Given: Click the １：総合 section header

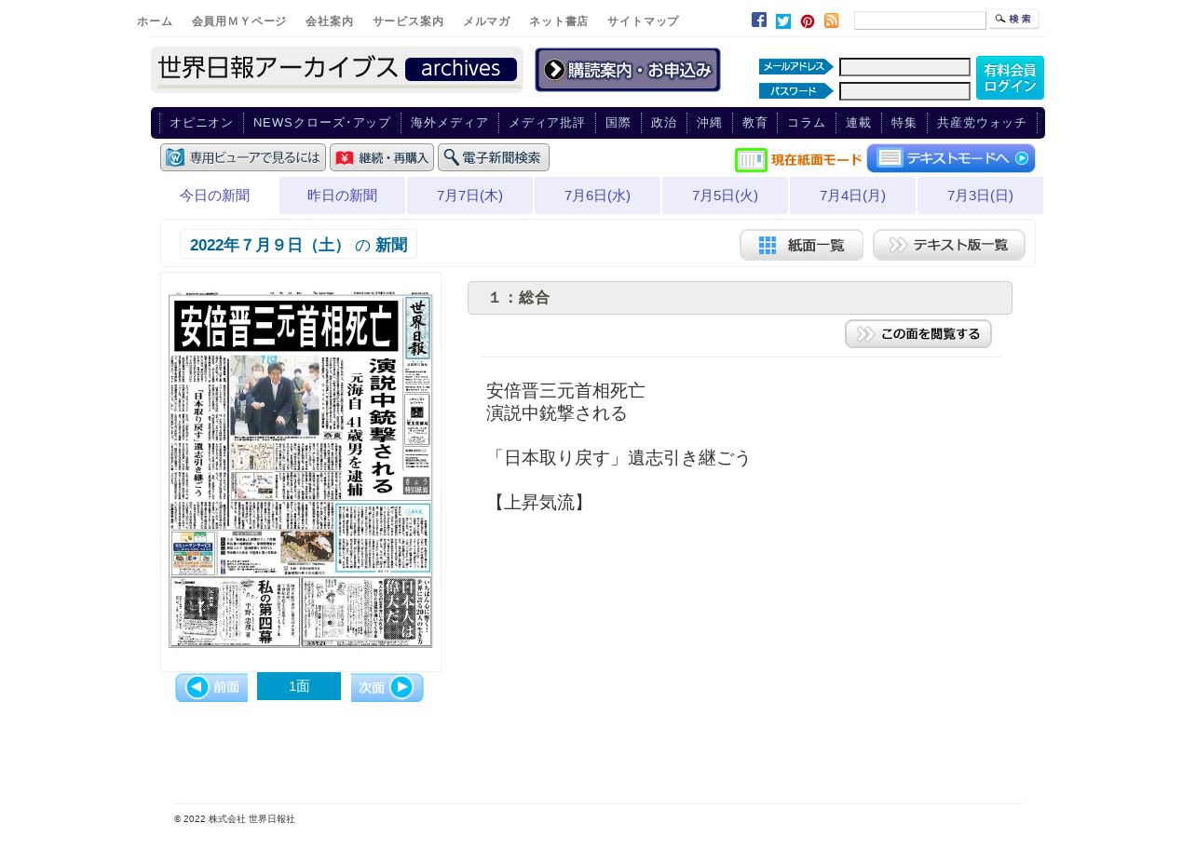Looking at the screenshot, I should (740, 298).
